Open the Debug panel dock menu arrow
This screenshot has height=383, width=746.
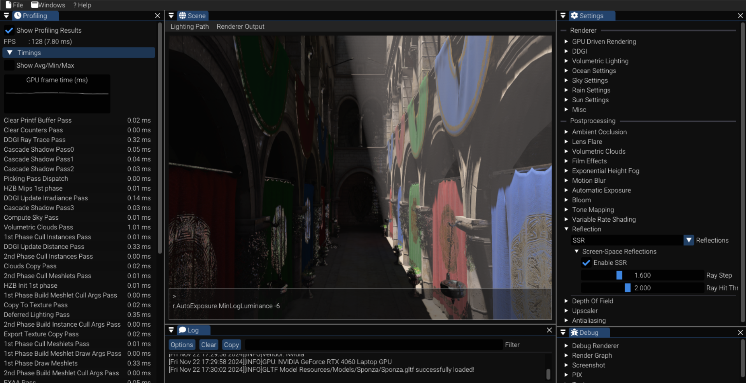pos(563,332)
